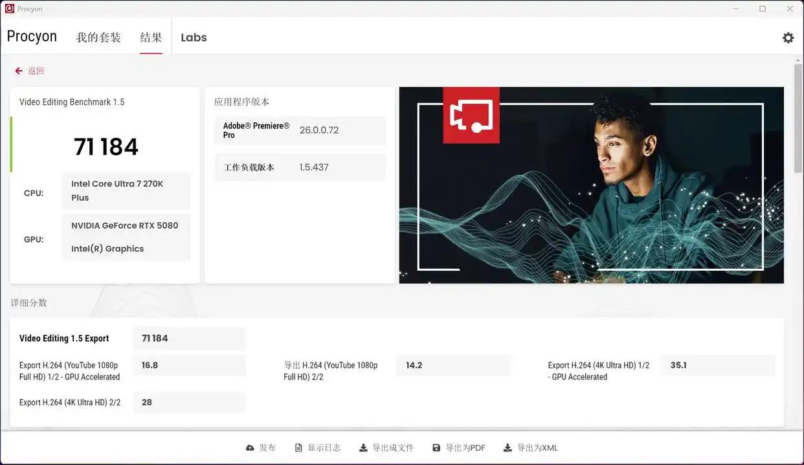The height and width of the screenshot is (465, 804).
Task: Click the document icon beside 显示日志
Action: pos(298,447)
